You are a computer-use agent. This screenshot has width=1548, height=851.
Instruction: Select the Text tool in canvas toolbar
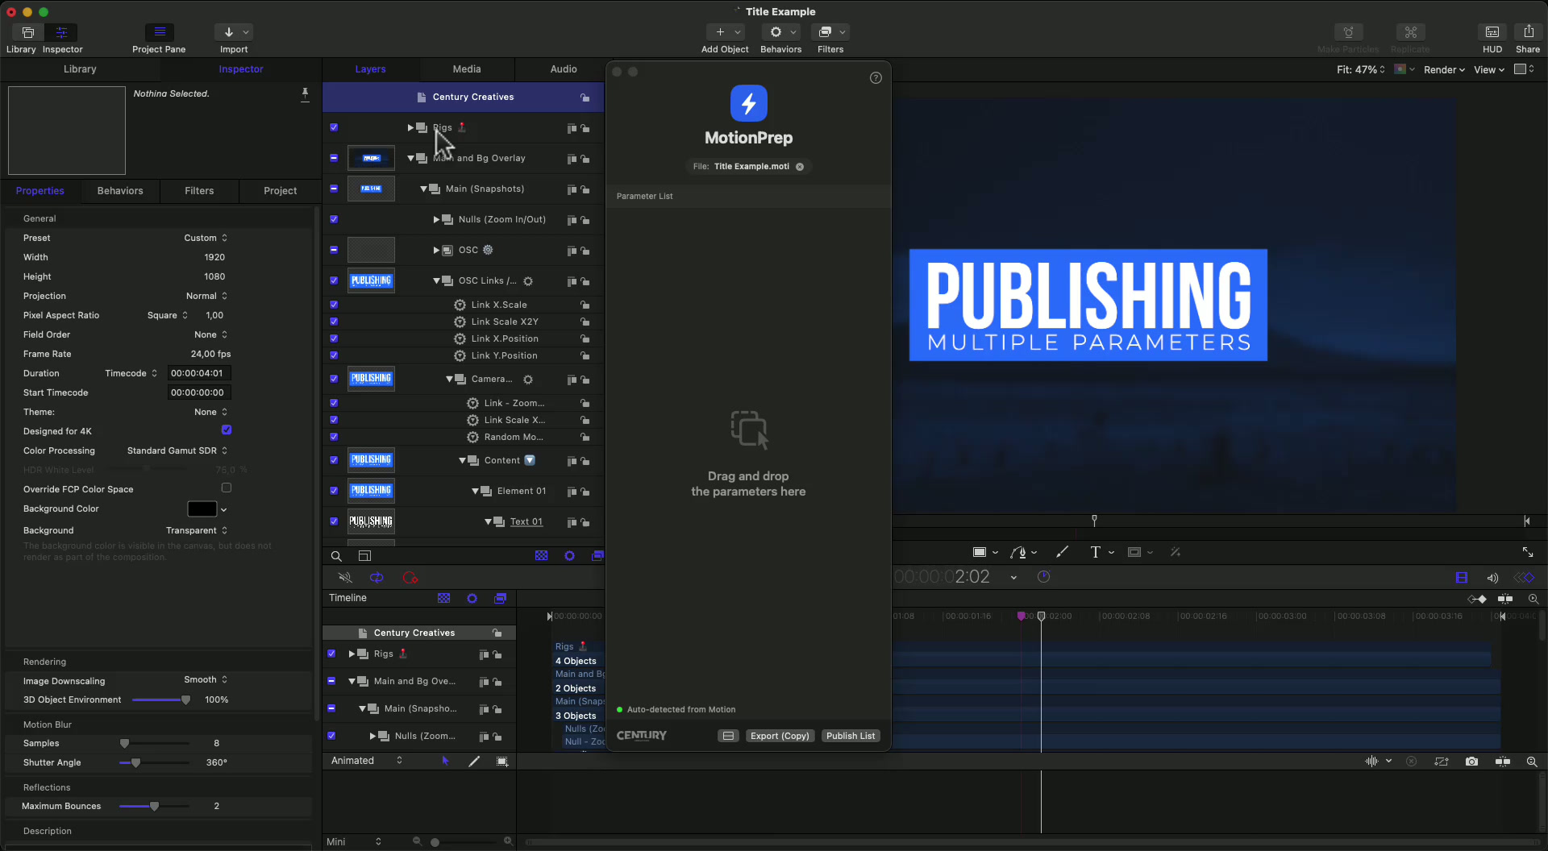[x=1095, y=552]
